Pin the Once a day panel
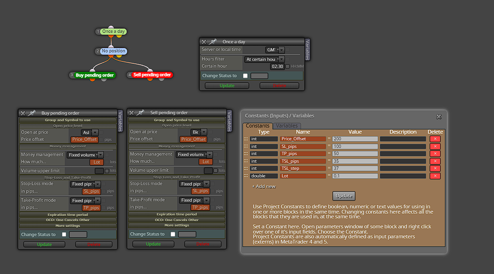Image resolution: width=494 pixels, height=274 pixels. [213, 41]
